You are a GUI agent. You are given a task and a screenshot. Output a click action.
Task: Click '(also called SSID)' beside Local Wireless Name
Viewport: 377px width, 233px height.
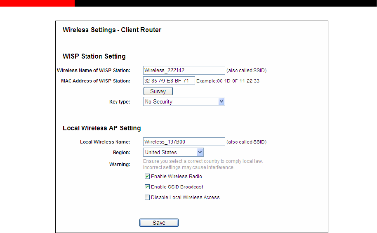[x=246, y=142]
